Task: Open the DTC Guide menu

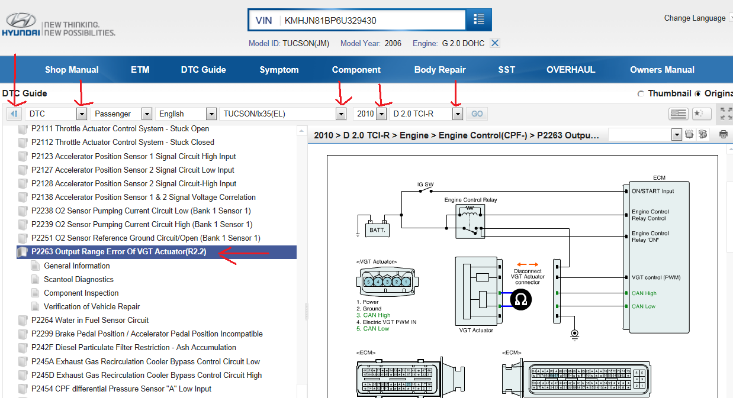Action: click(204, 70)
